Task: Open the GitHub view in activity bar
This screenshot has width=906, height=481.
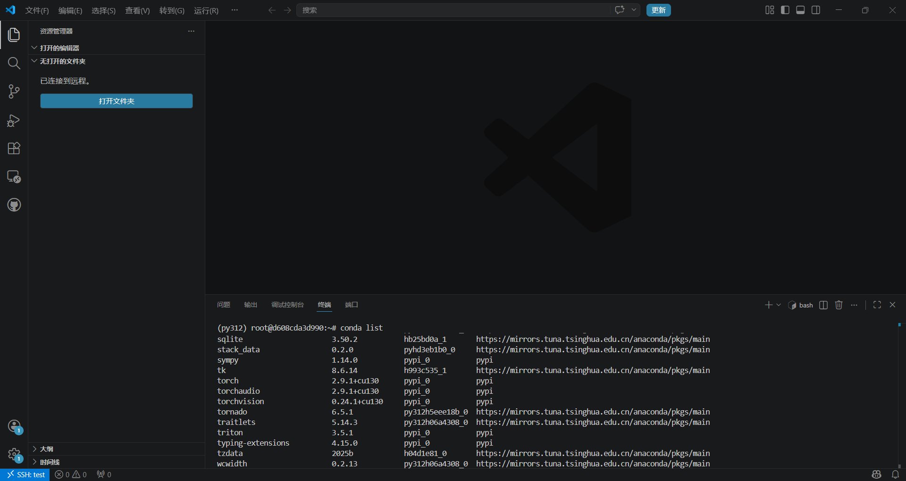Action: [x=14, y=205]
